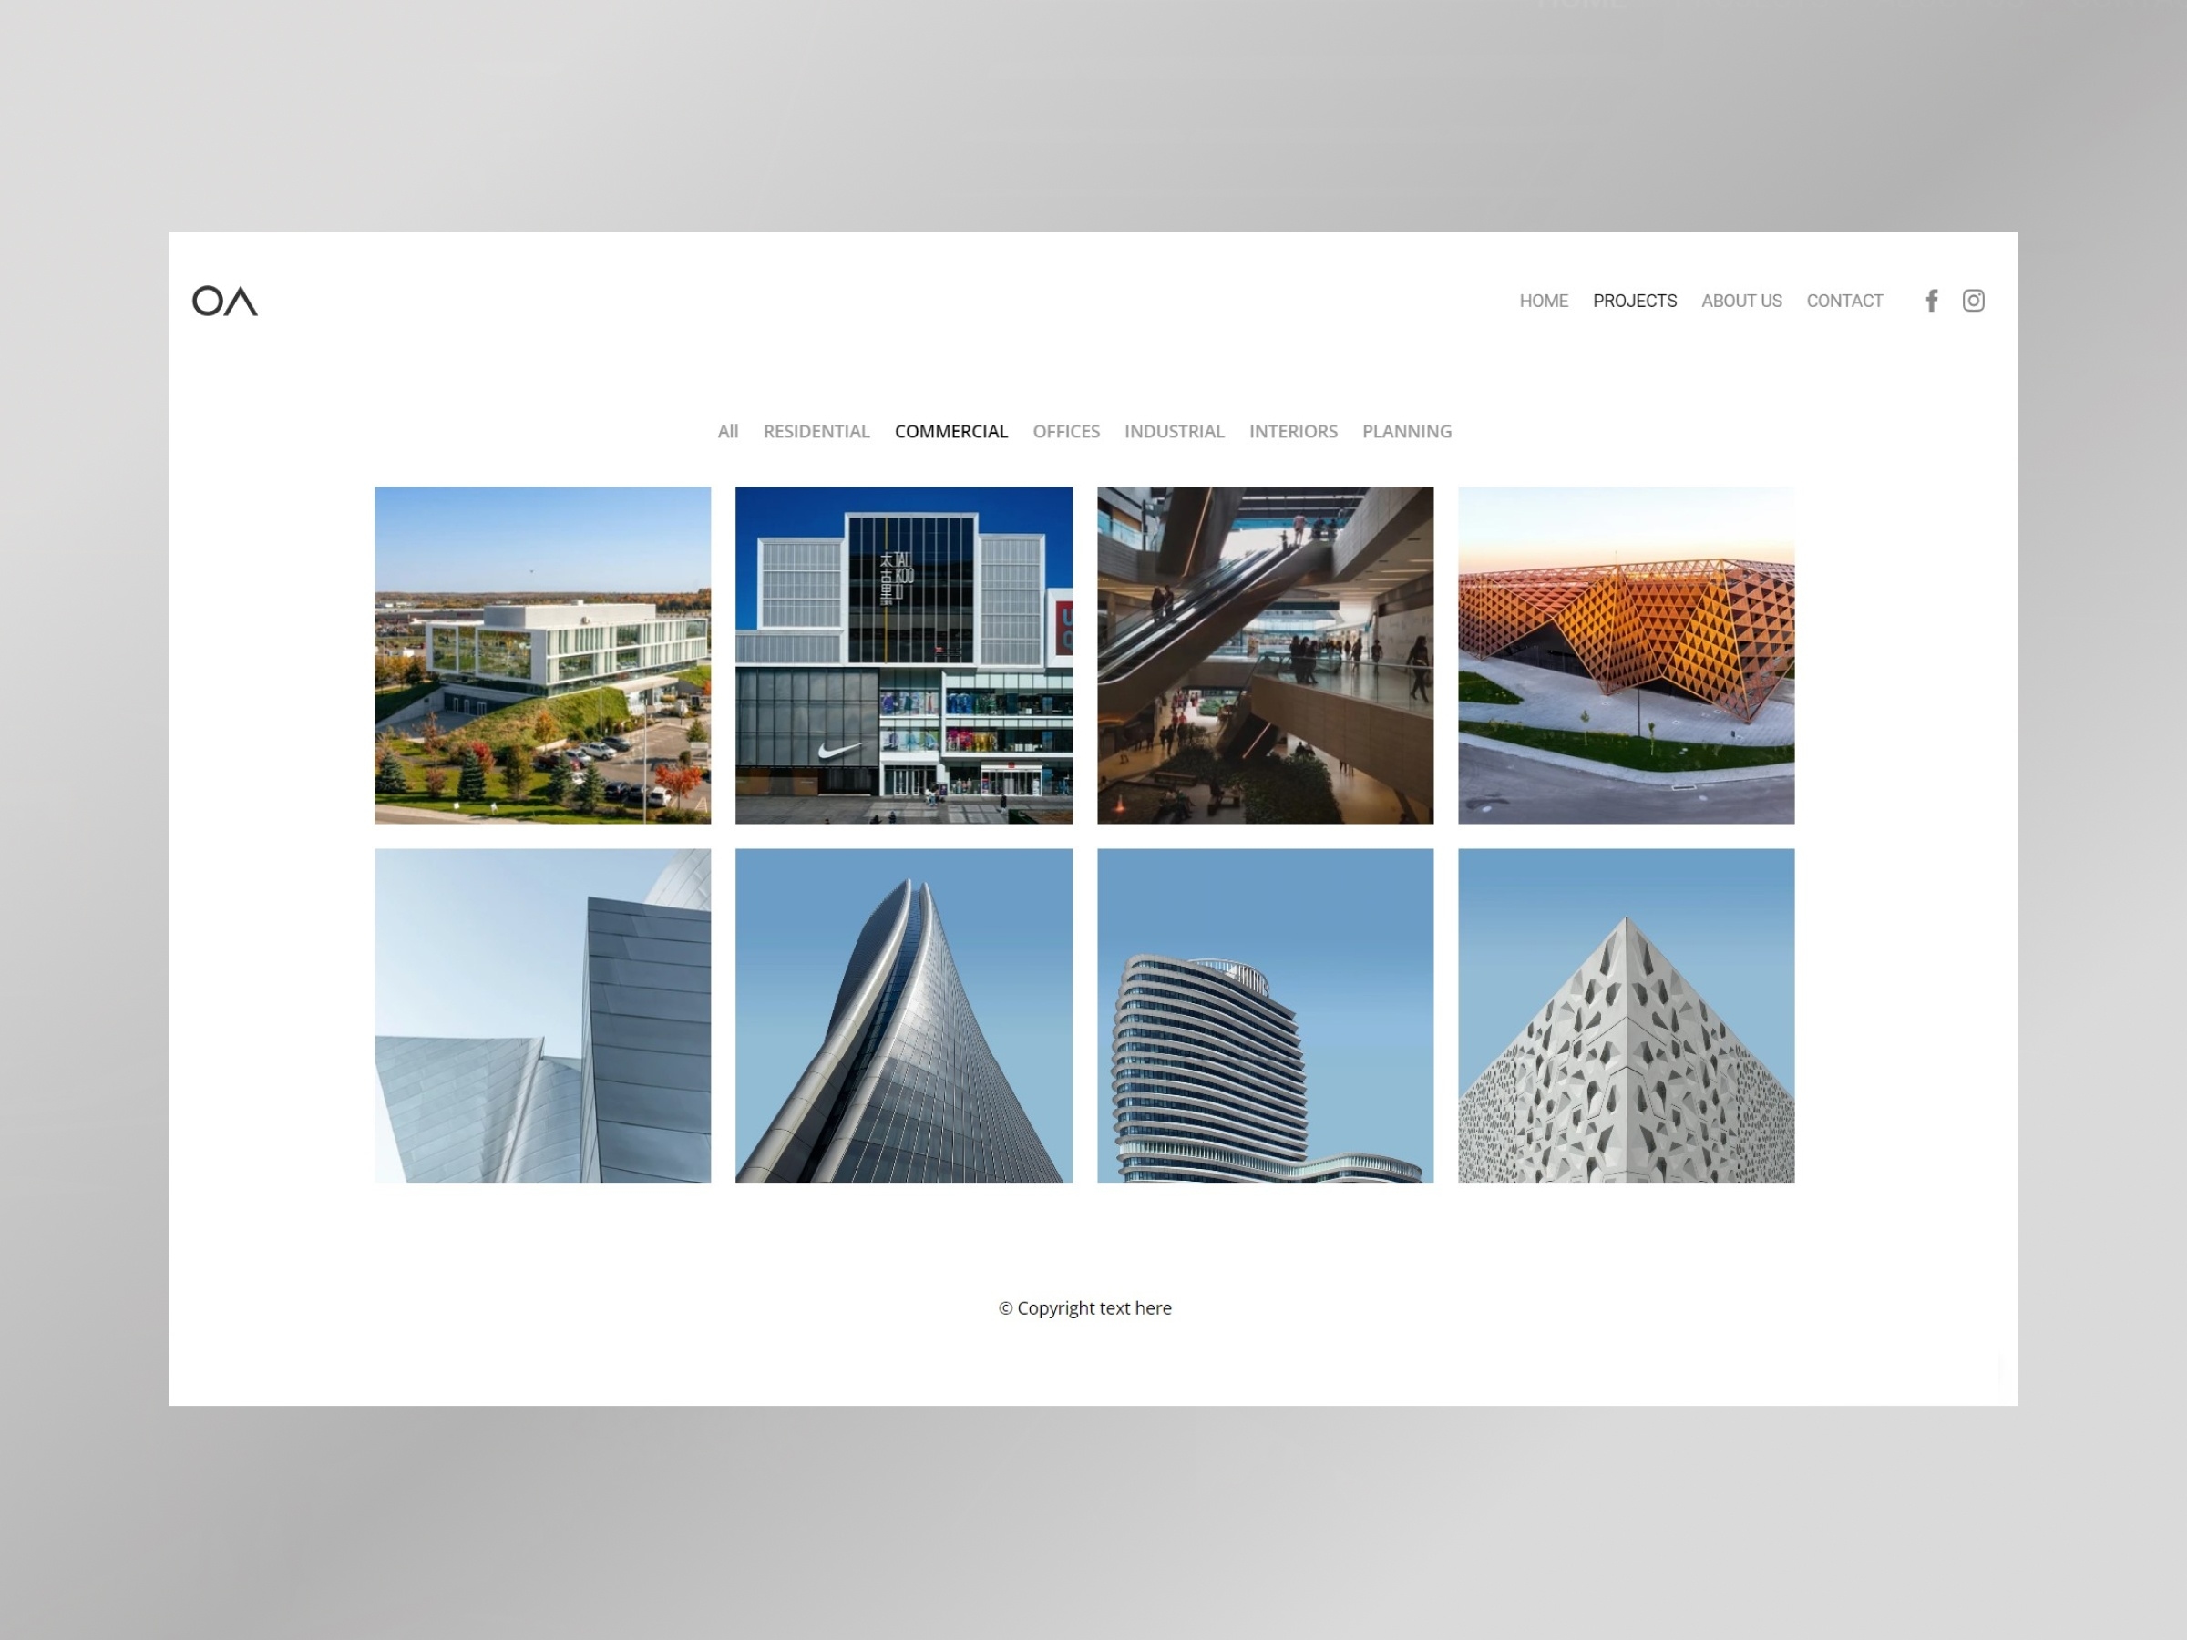
Task: Toggle the INTERIORS filter option
Action: click(1293, 431)
